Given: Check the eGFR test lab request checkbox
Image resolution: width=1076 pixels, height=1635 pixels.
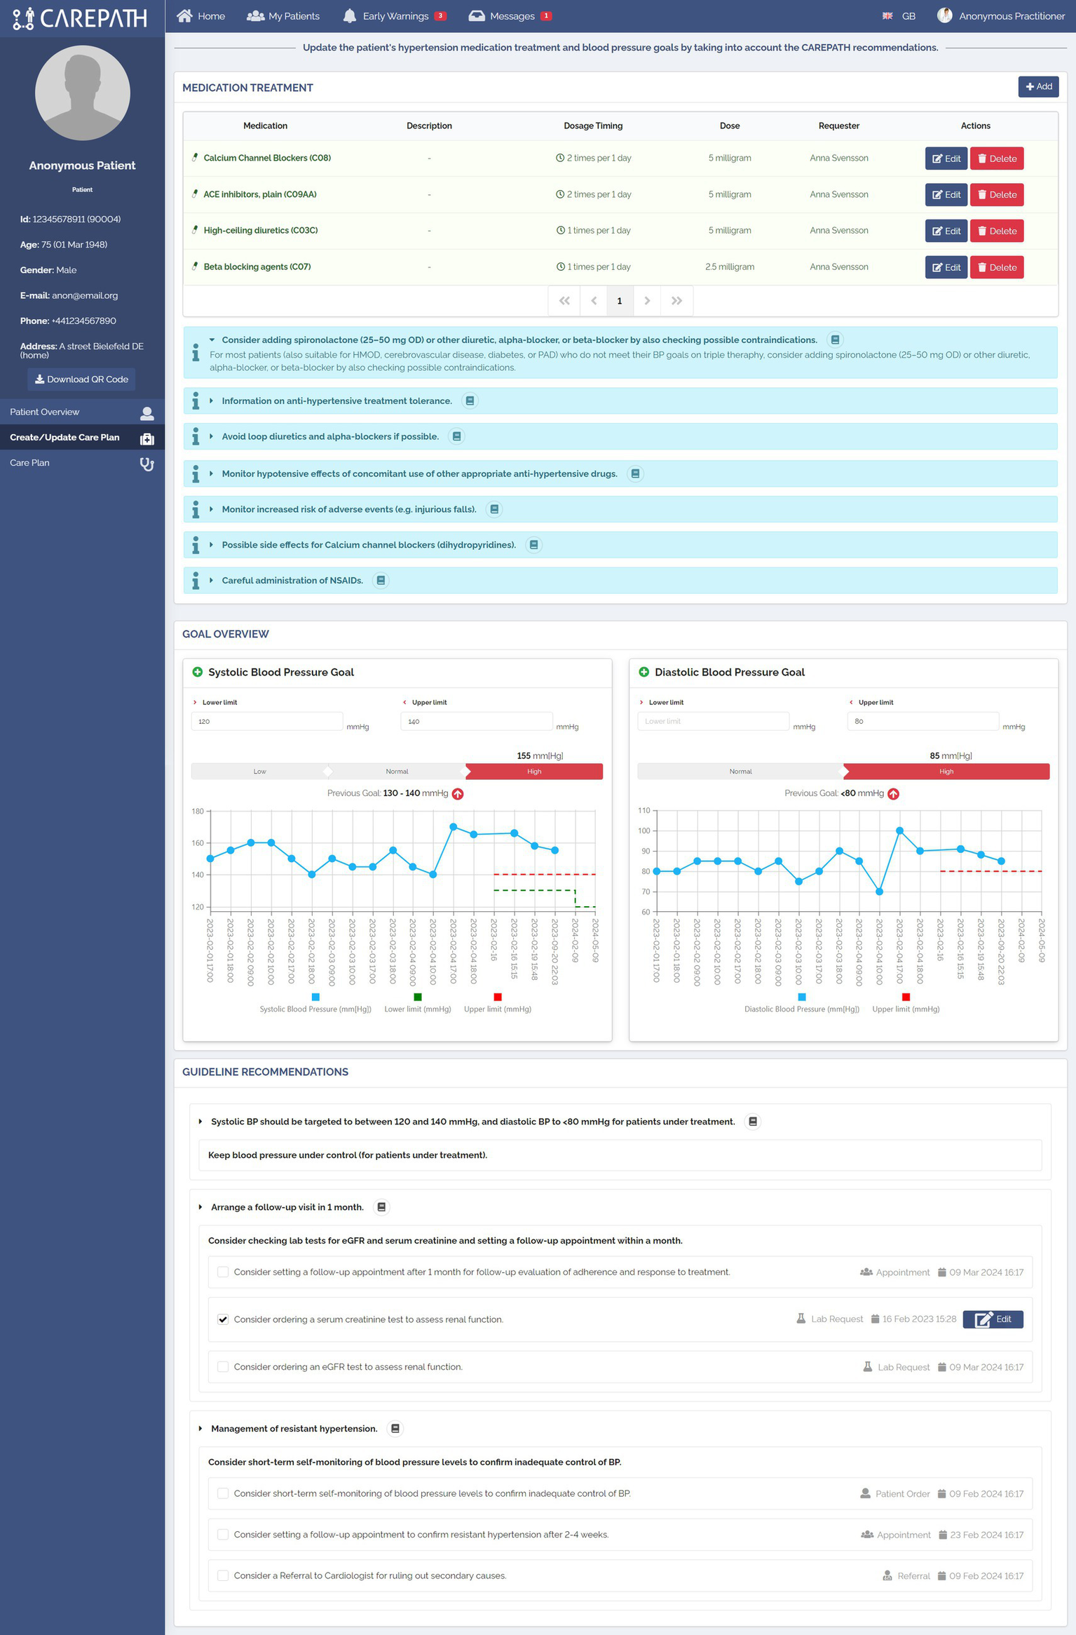Looking at the screenshot, I should tap(223, 1367).
